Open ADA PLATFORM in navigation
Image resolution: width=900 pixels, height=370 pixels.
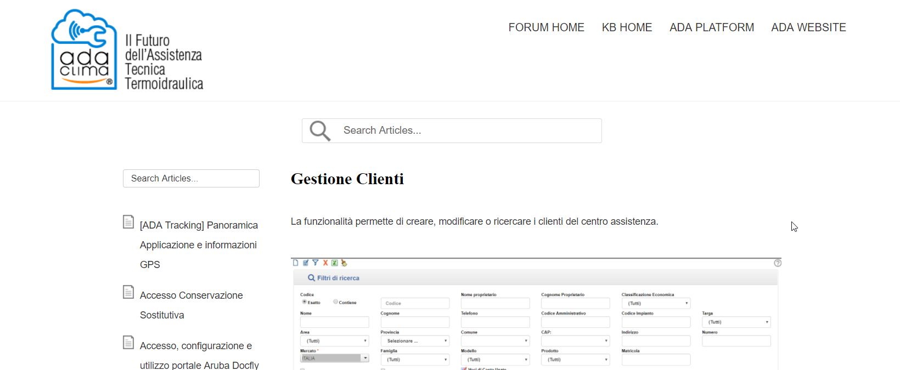click(x=712, y=27)
